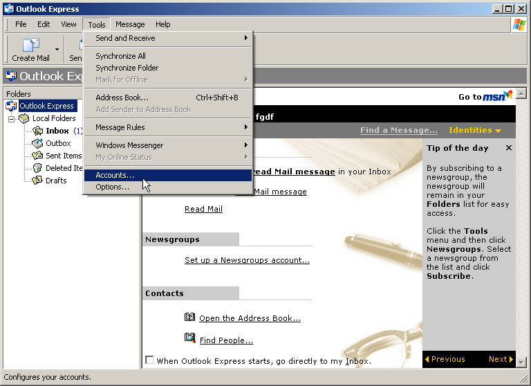Select Synchronize Folder menu entry

coord(168,68)
